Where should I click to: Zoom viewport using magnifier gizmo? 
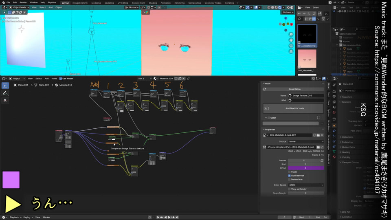pyautogui.click(x=291, y=34)
